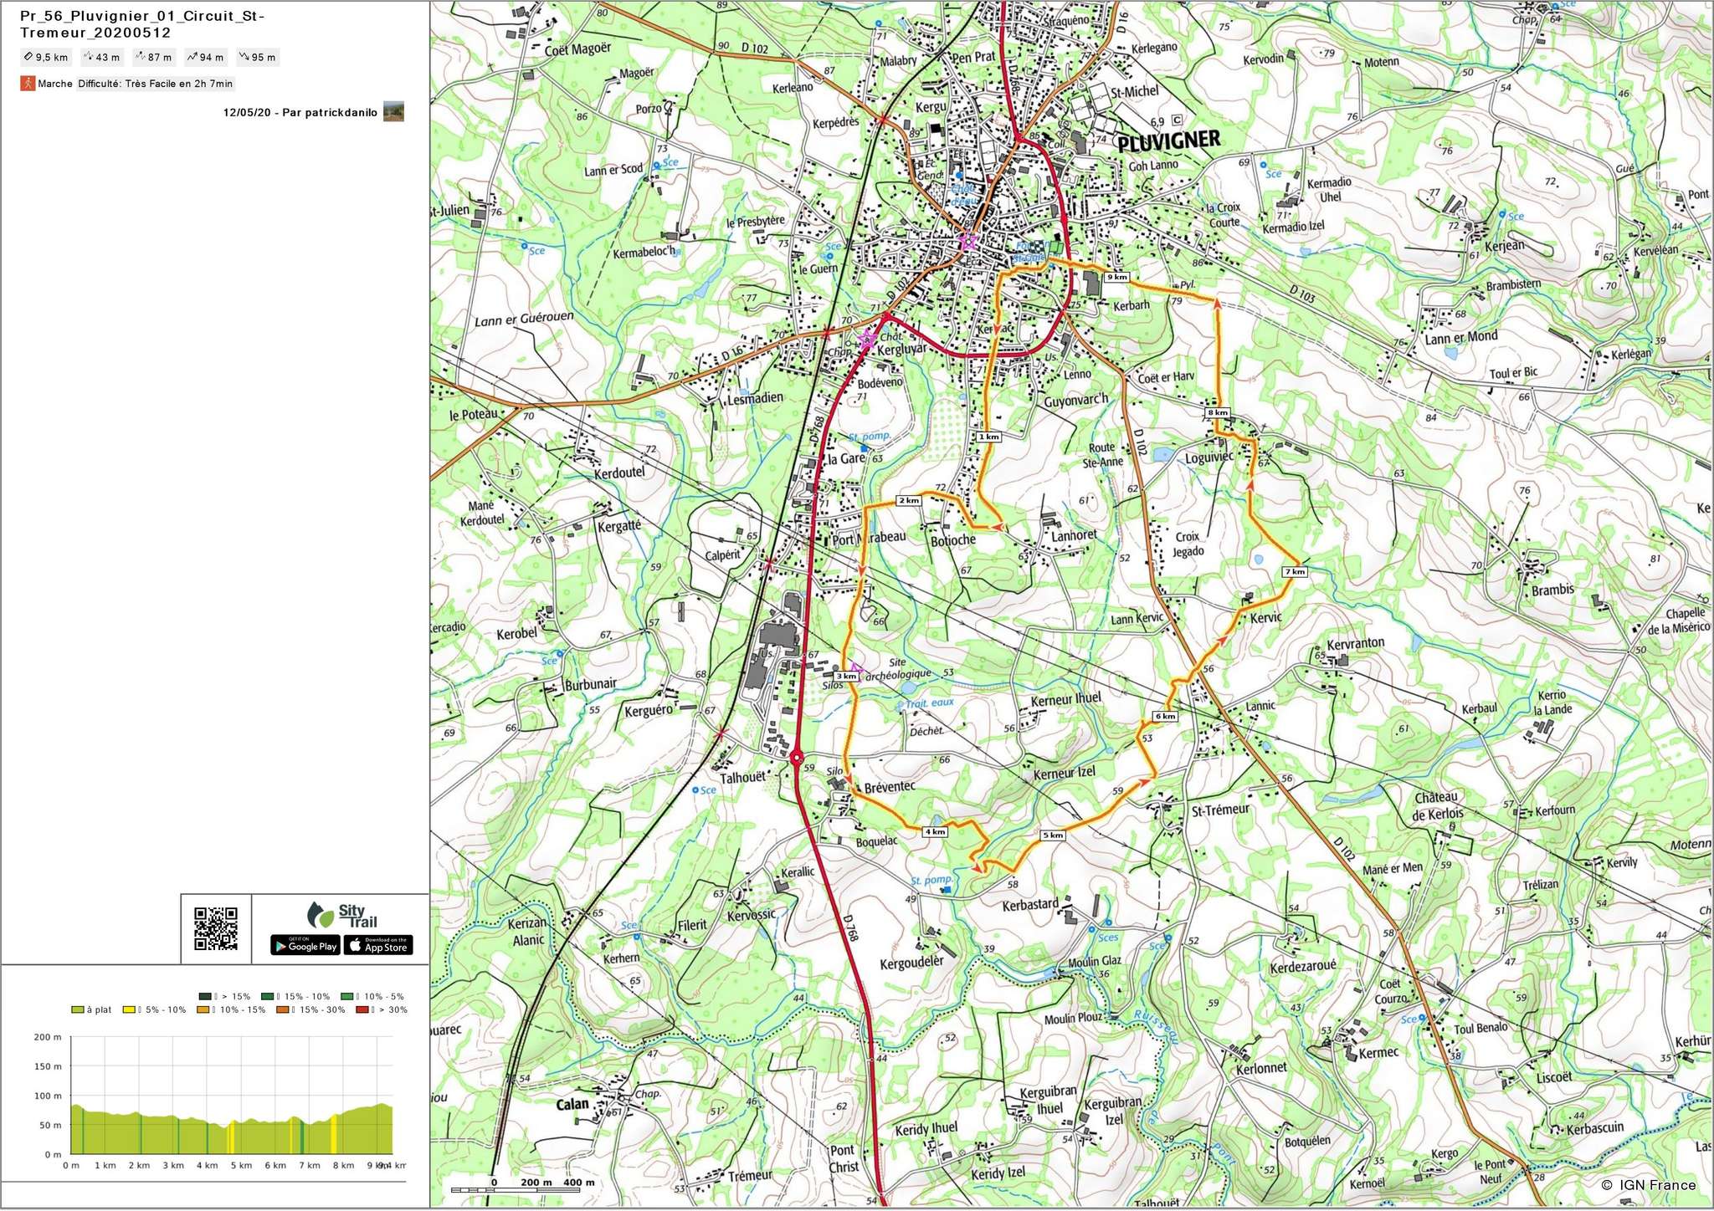This screenshot has width=1714, height=1211.
Task: Click the 95 m descent arrow icon
Action: [244, 58]
